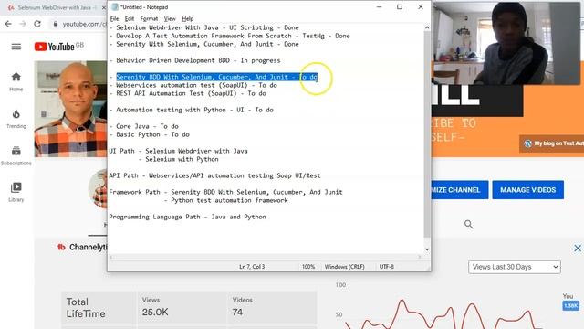Click the Channelytics logo icon

[x=61, y=247]
